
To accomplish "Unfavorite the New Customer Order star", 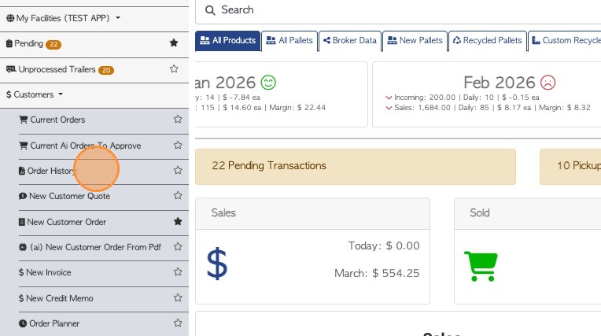I will 178,222.
